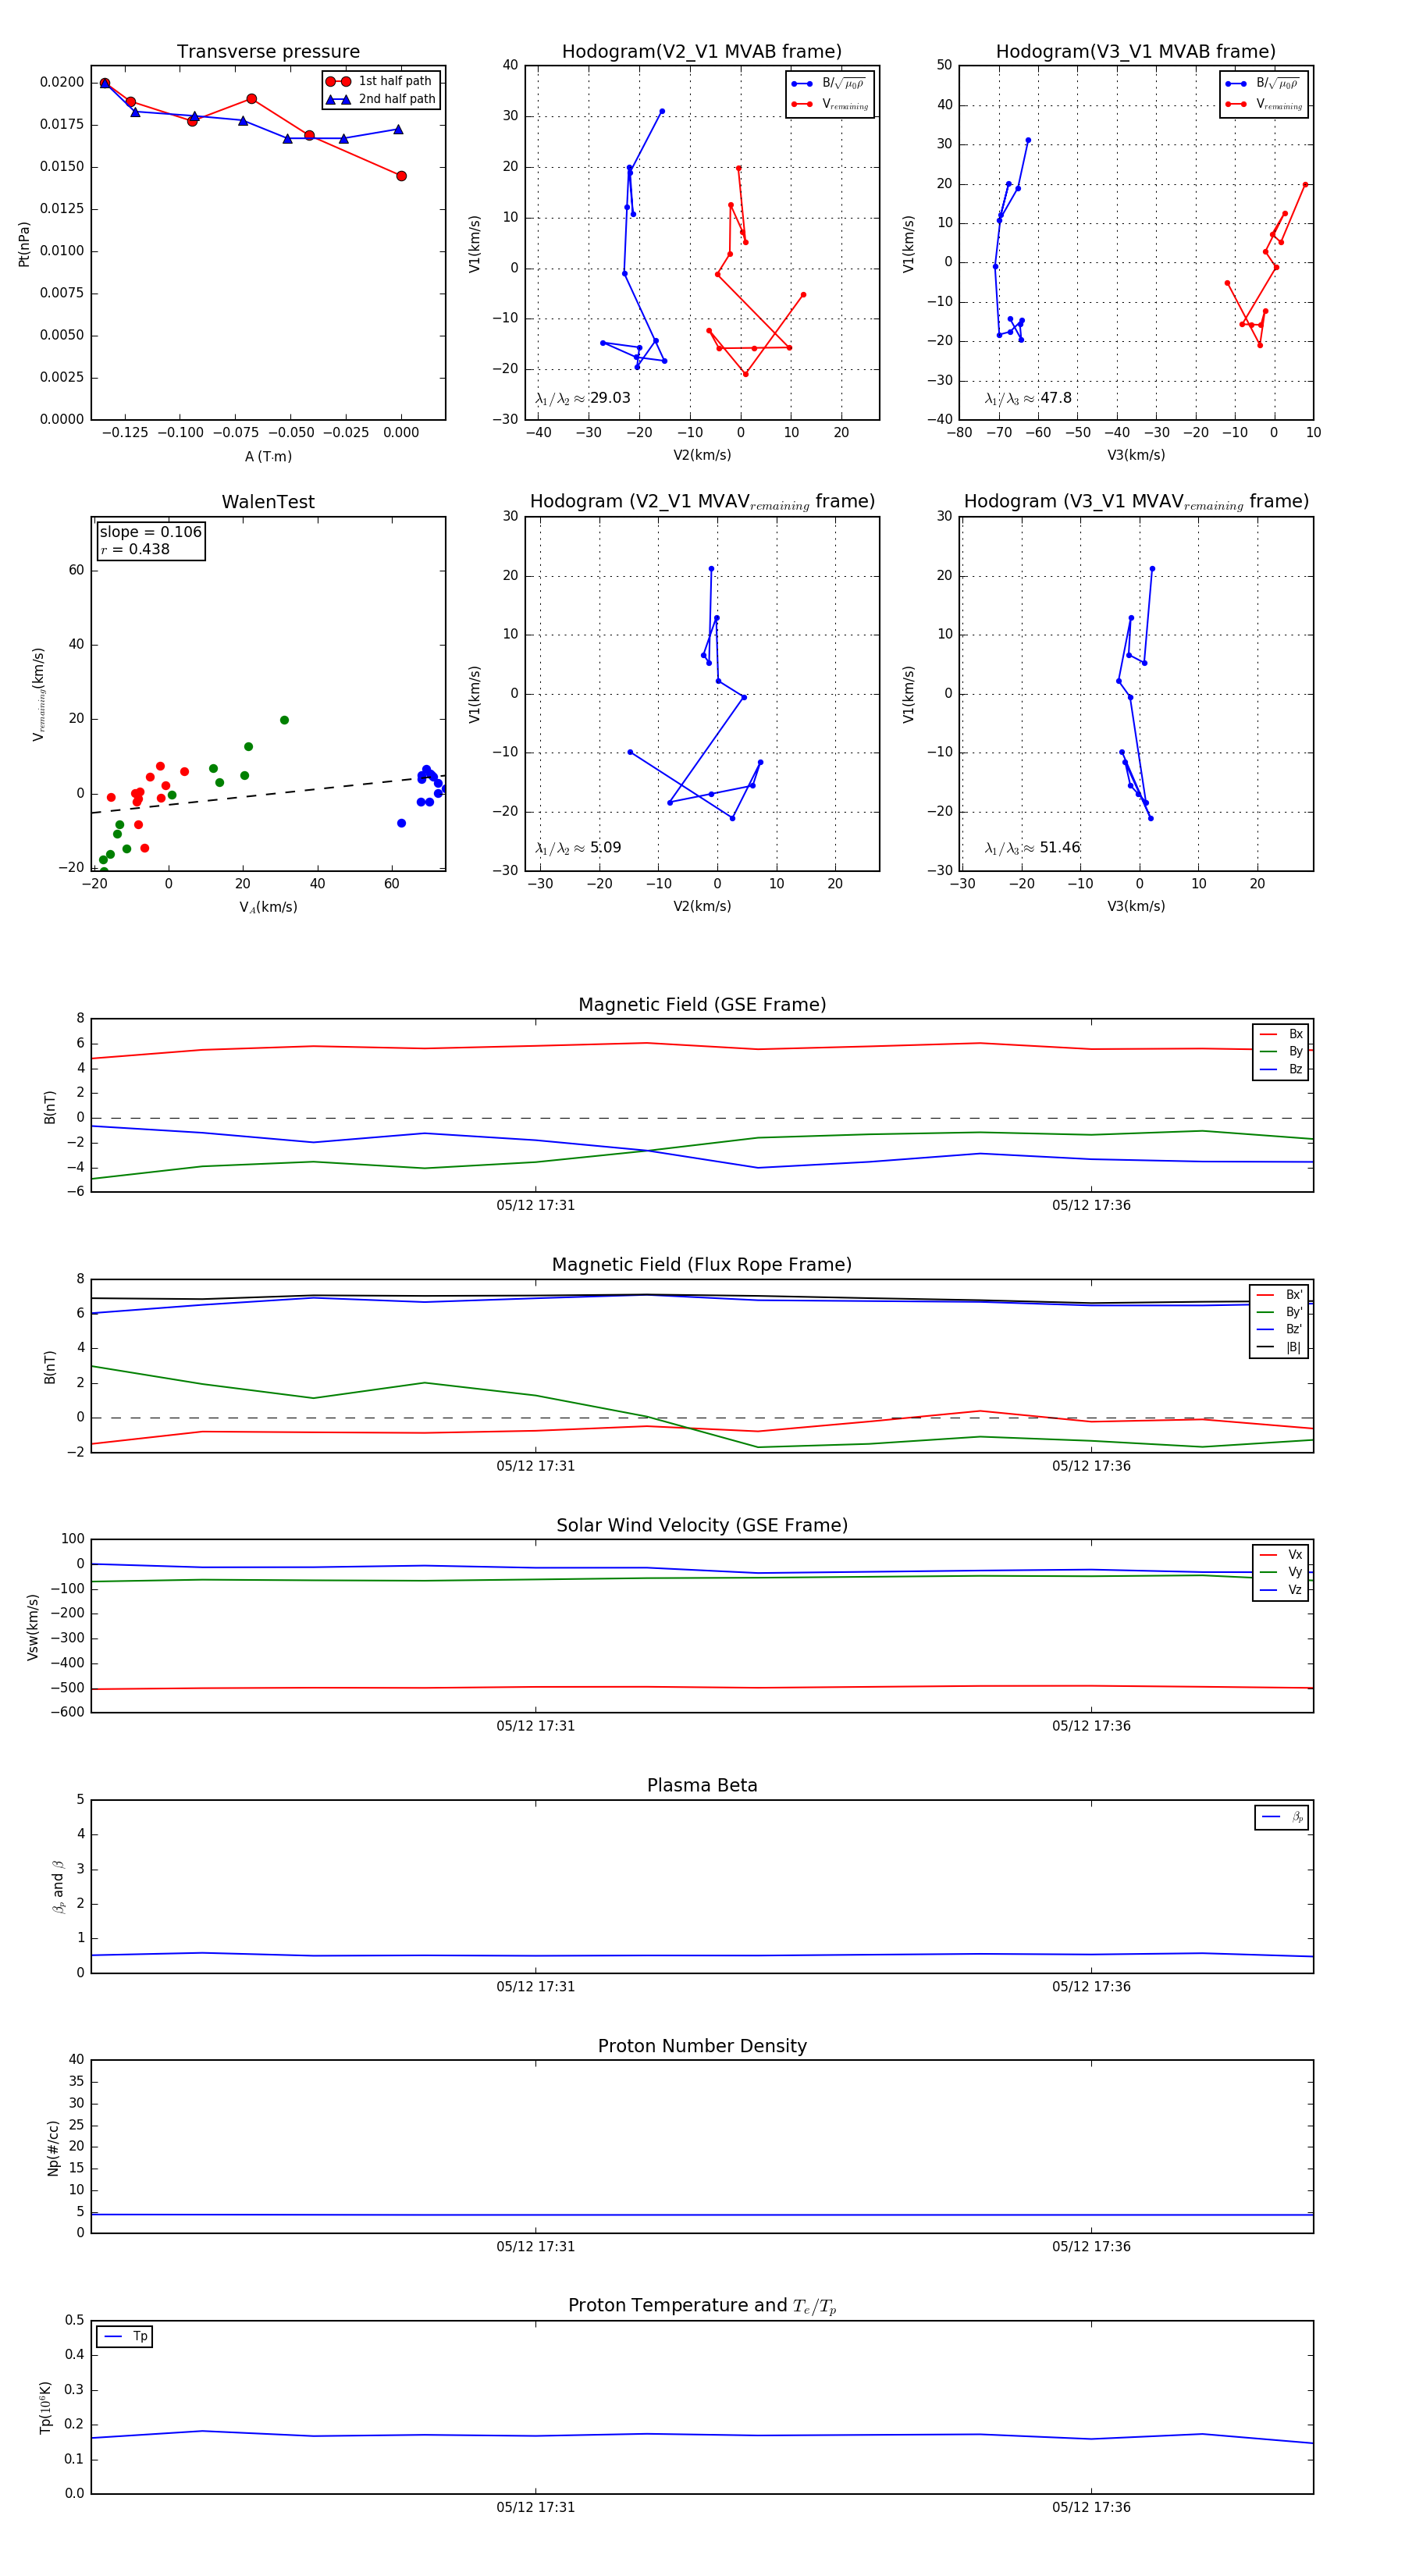Viewport: 1405px width, 2576px height.
Task: Click the 'Plasma Beta' plot title
Action: 702,1786
